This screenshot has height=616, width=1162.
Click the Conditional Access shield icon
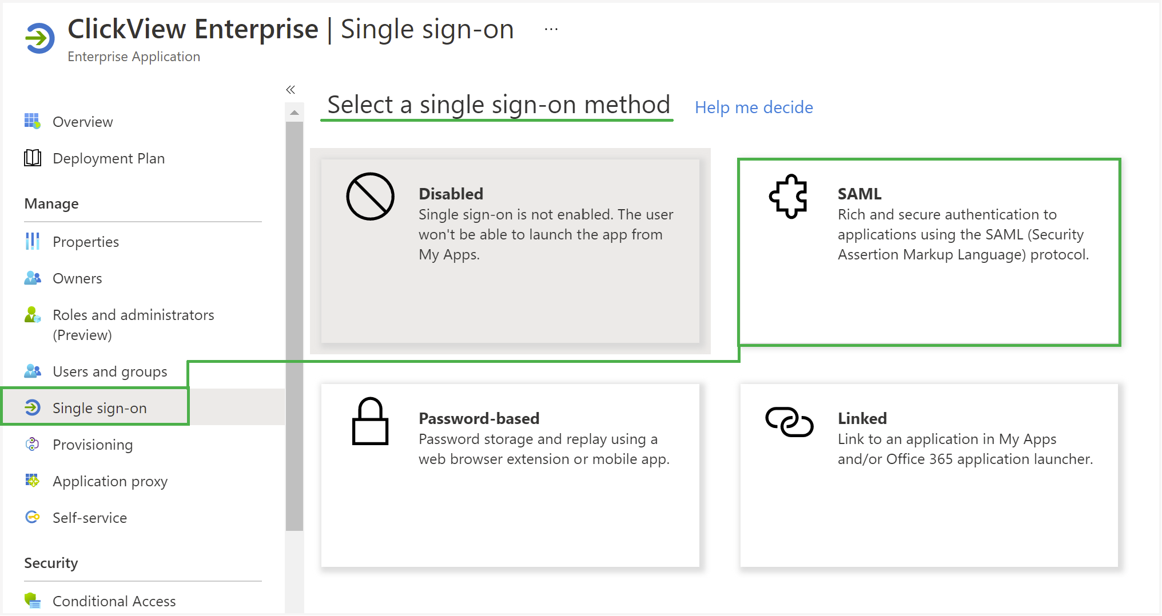(33, 601)
